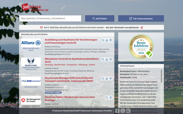Click house icon on Key Account Manager job
This screenshot has height=114, width=183.
(x=107, y=78)
